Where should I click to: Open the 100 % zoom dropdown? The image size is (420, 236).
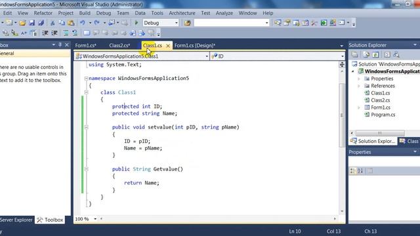(95, 219)
